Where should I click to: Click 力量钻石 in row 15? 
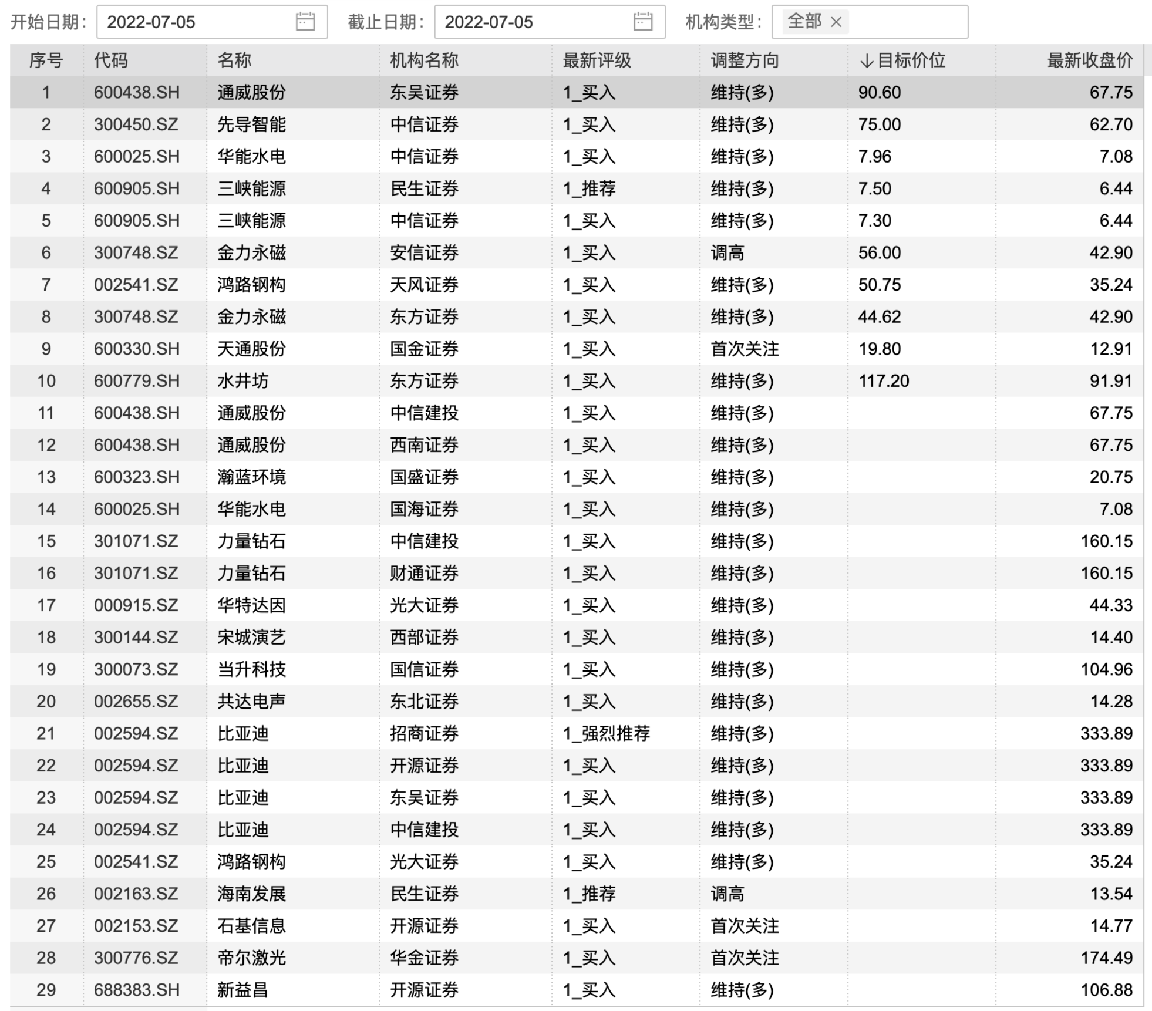point(251,541)
